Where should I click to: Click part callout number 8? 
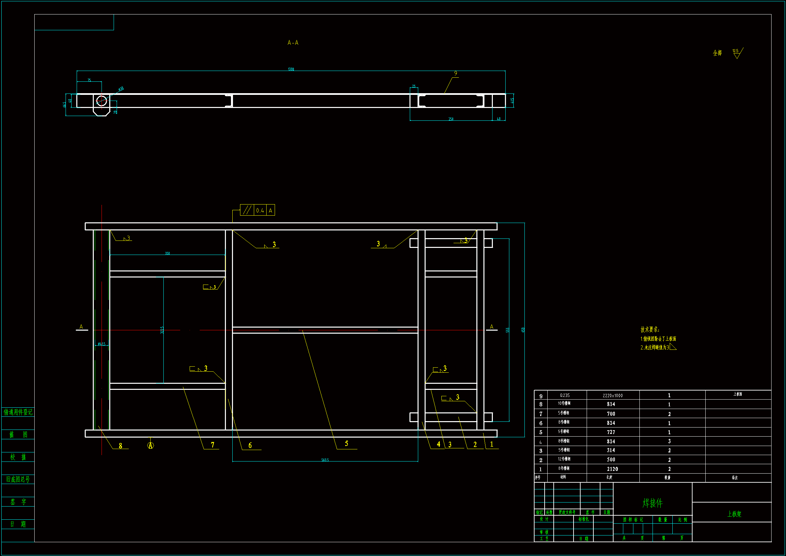pyautogui.click(x=120, y=446)
